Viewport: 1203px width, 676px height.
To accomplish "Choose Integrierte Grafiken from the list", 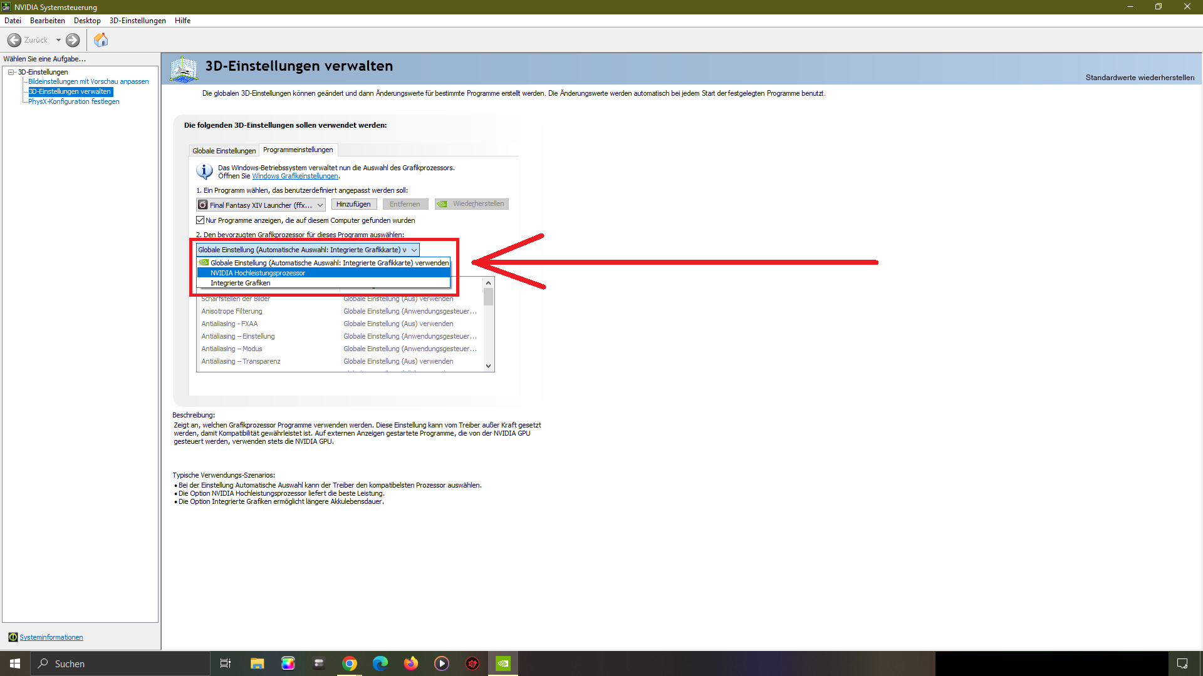I will 241,283.
